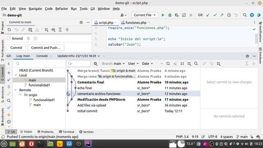The width and height of the screenshot is (263, 148).
Task: Click the Git rollback icon in main toolbar
Action: (236, 15)
